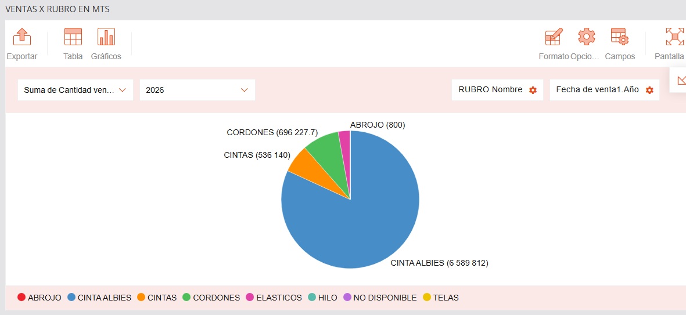Viewport: 686px width, 315px height.
Task: Switch to Tabla view
Action: coord(73,37)
